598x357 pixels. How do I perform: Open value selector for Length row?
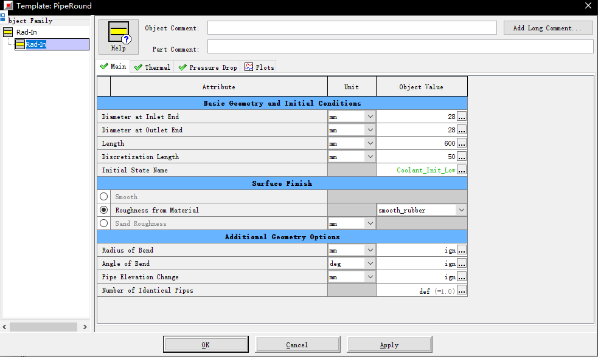tap(462, 143)
